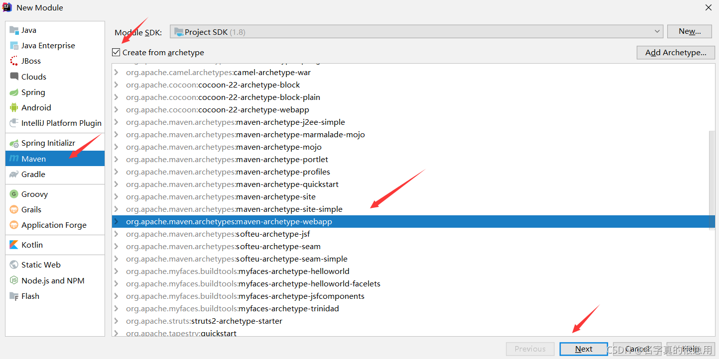Click the IntelliJ Platform Plugin icon
Viewport: 719px width, 359px height.
tap(14, 123)
